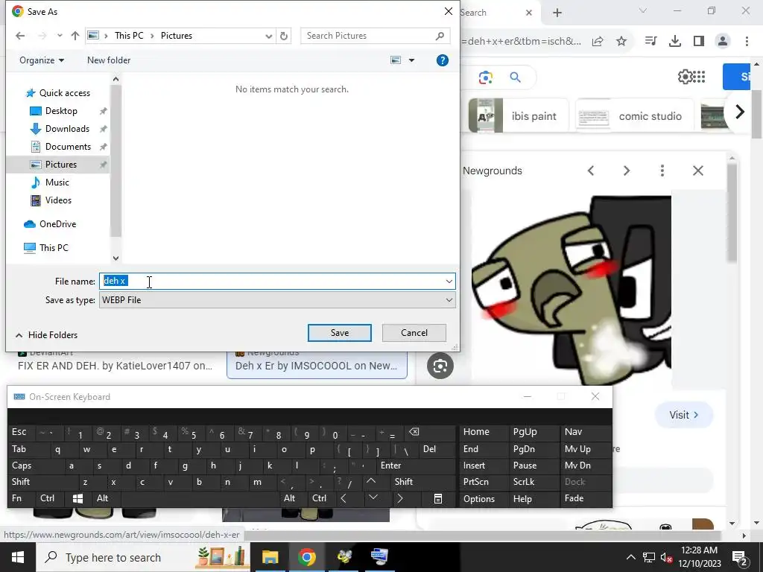Image resolution: width=763 pixels, height=572 pixels.
Task: Expand the File name history dropdown
Action: [449, 281]
